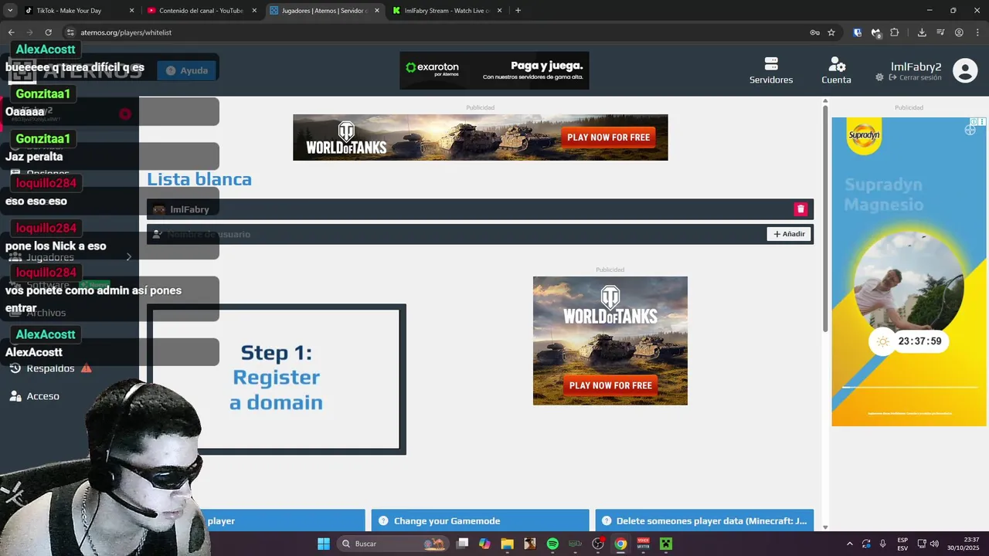Viewport: 989px width, 556px height.
Task: Open the tab search dropdown arrow
Action: pos(10,11)
